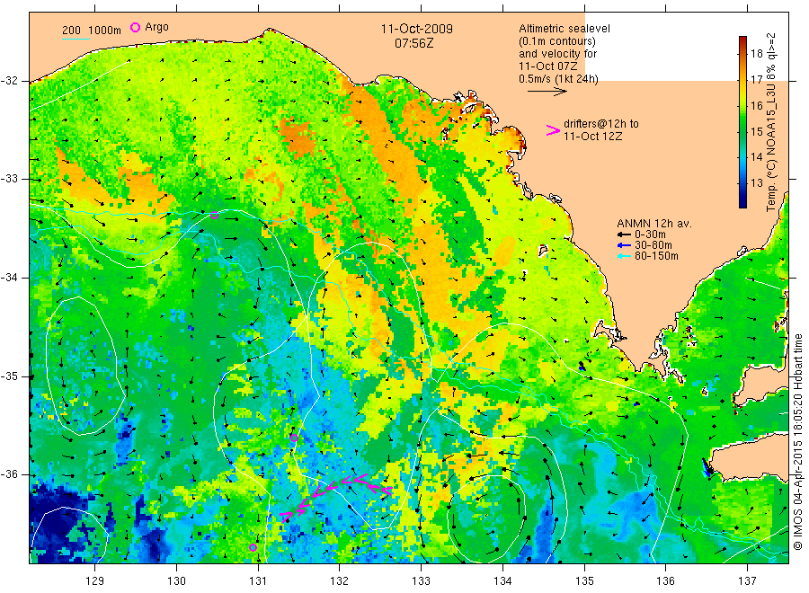Screen dimensions: 809x593
Task: Click the blue 30-80m ANMN arrow symbol
Action: click(x=624, y=245)
